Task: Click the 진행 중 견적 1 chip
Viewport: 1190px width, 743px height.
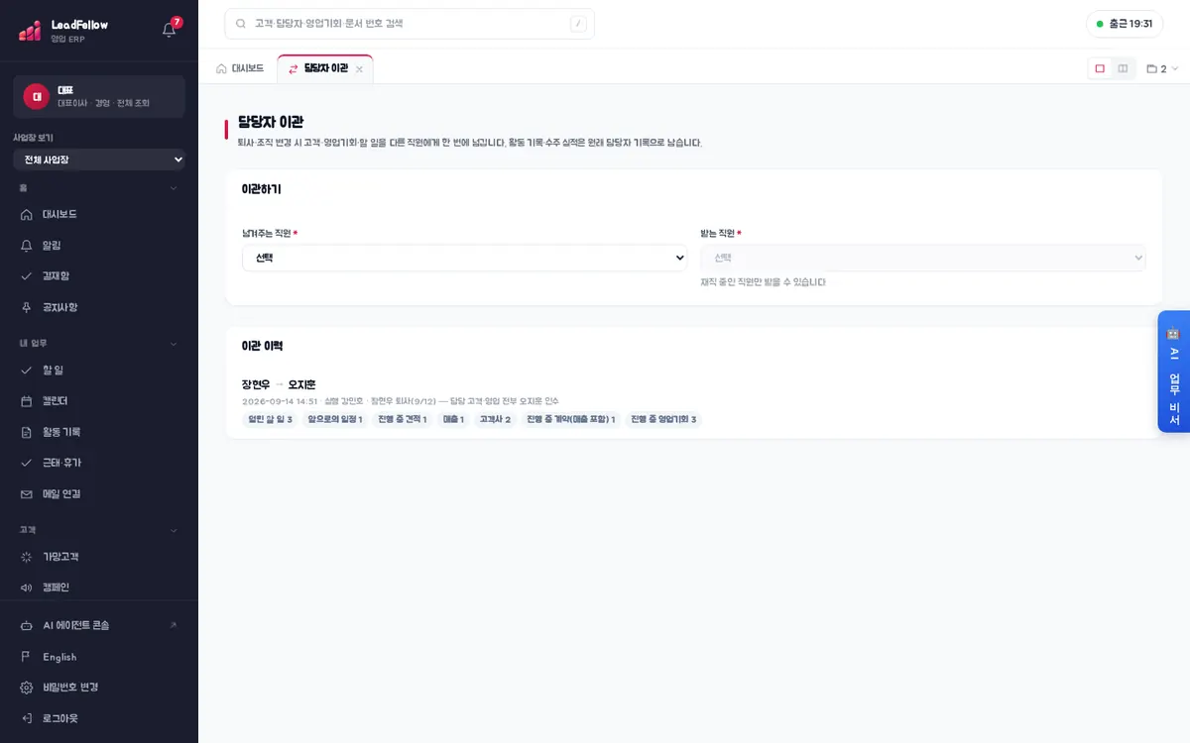Action: click(x=403, y=420)
